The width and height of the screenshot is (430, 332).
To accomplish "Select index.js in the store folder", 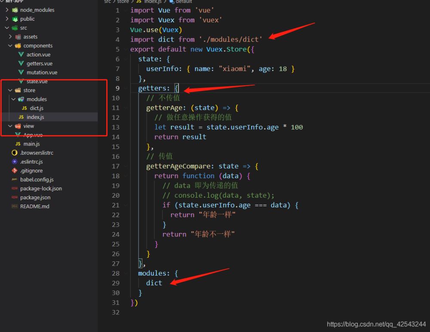I will pos(35,117).
